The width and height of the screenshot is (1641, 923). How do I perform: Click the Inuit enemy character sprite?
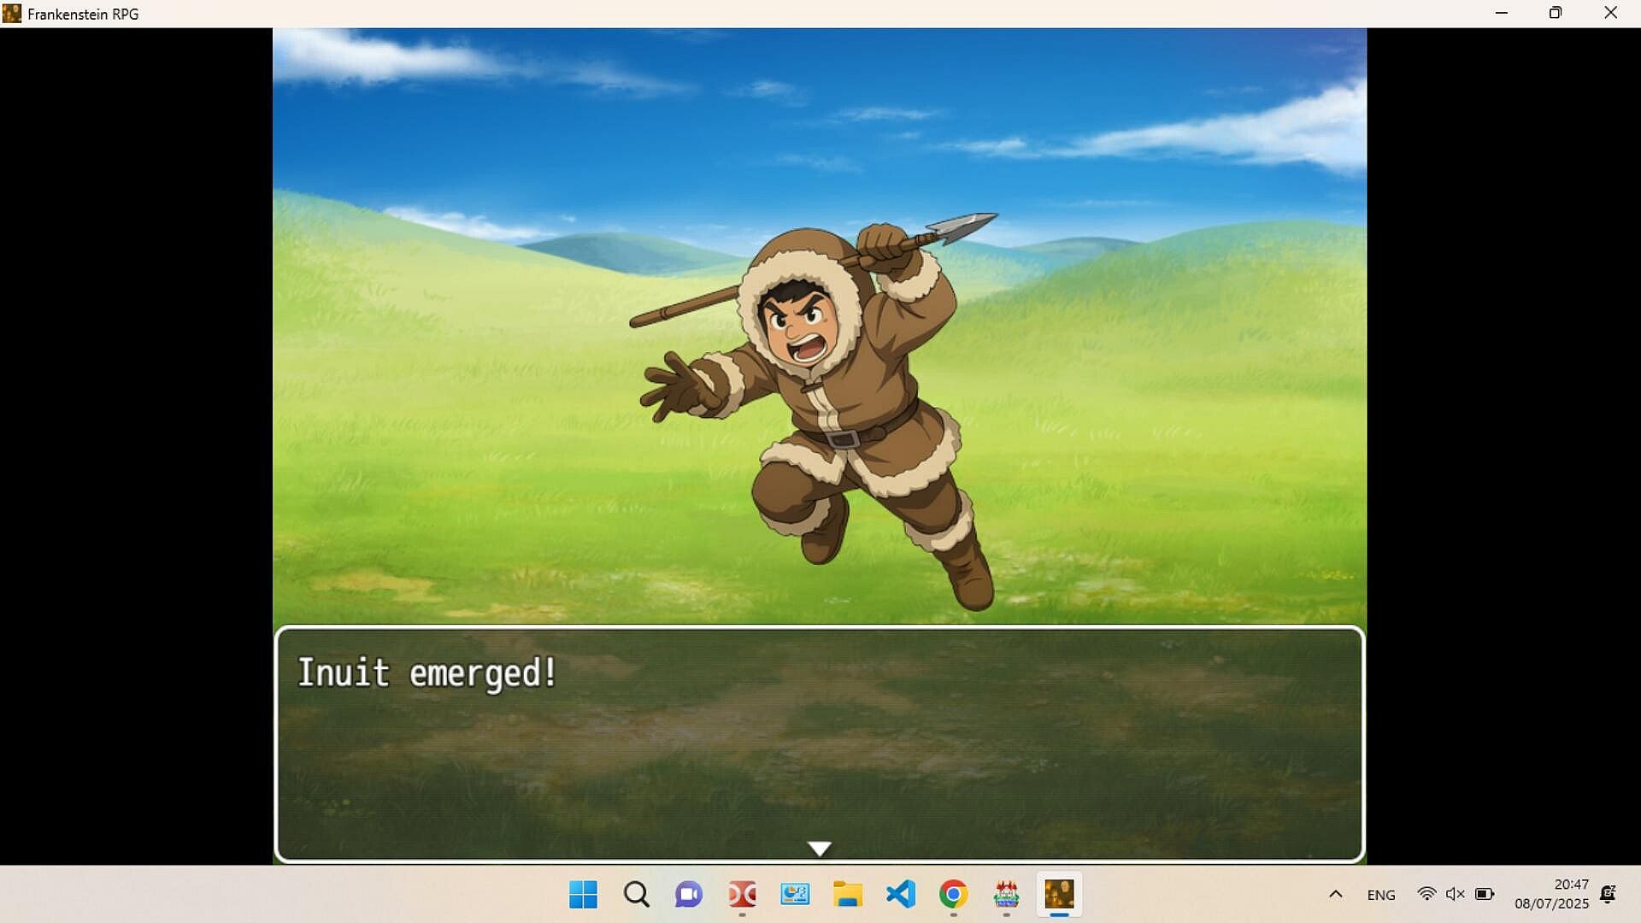click(x=833, y=402)
